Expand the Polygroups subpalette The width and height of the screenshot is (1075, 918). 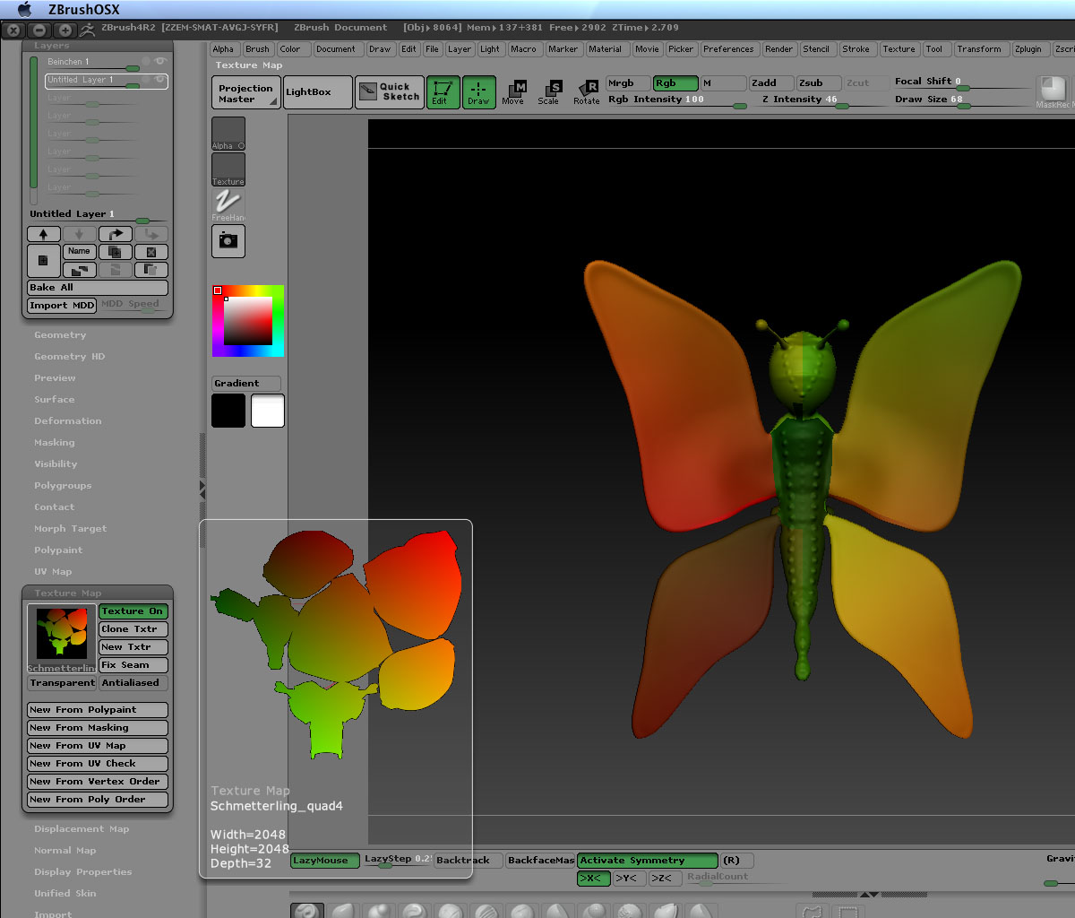click(x=63, y=486)
